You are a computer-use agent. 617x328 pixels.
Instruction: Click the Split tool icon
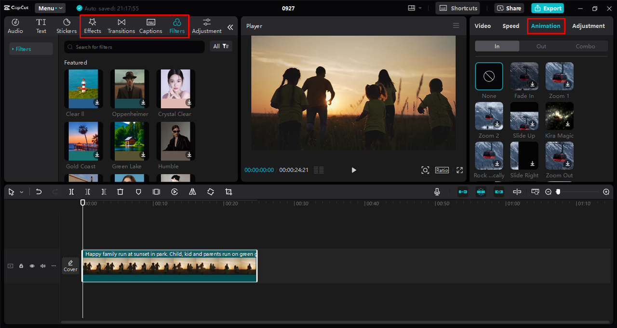click(x=71, y=192)
